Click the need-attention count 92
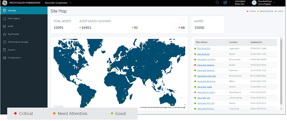 136,28
